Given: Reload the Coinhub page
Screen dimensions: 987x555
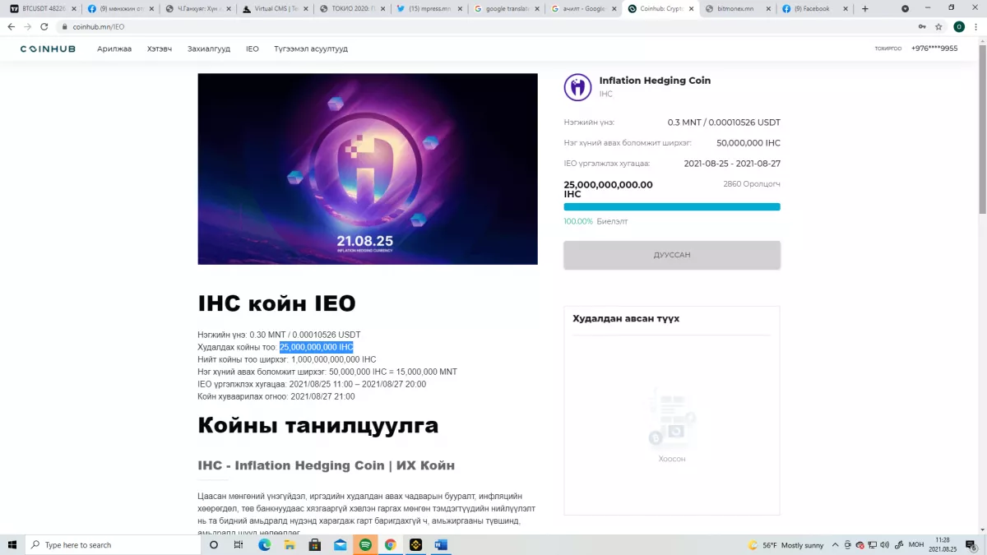Looking at the screenshot, I should click(x=44, y=26).
